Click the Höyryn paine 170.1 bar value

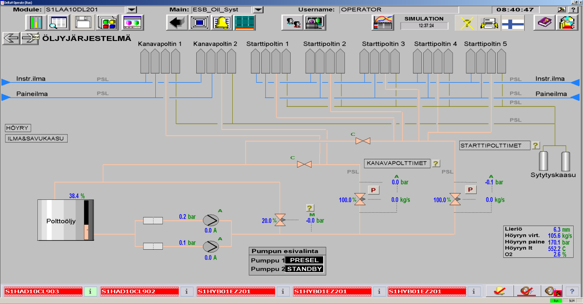click(x=559, y=242)
